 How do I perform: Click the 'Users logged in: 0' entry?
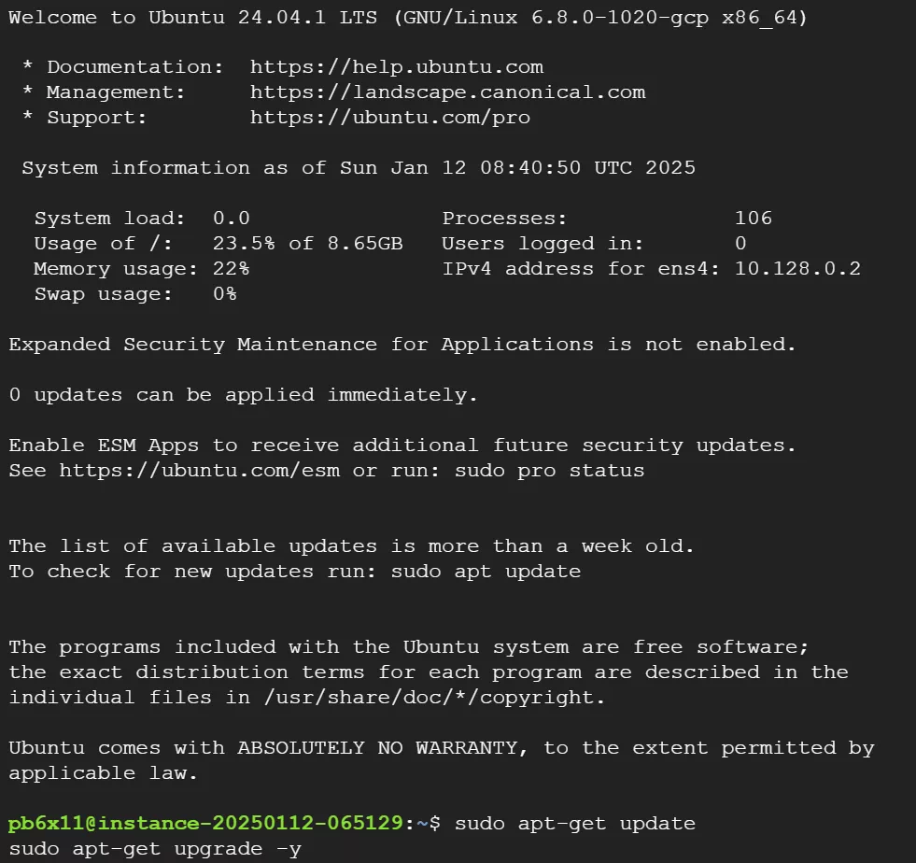click(594, 244)
